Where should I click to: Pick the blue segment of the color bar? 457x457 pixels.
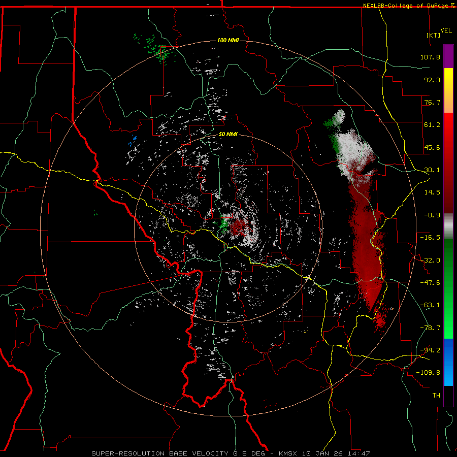point(448,362)
